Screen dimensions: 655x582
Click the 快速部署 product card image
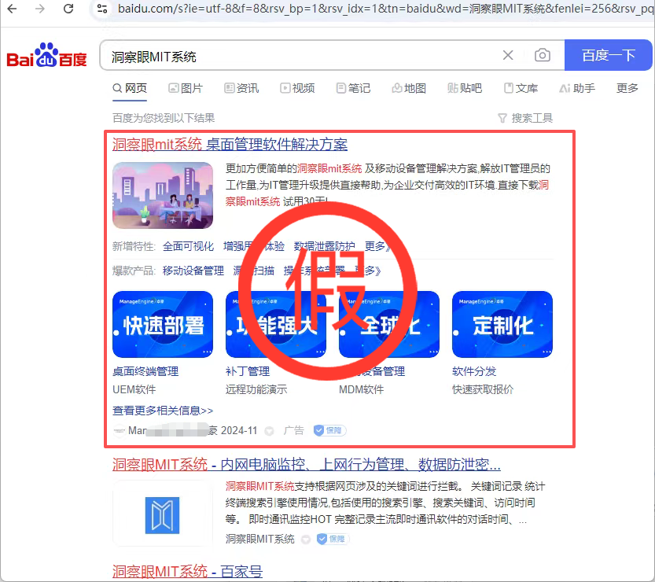pyautogui.click(x=163, y=324)
